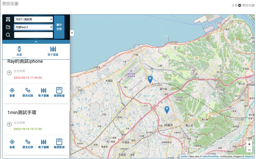
Task: Open 電子圍籬 for Ray的測試iphone
Action: pyautogui.click(x=43, y=92)
